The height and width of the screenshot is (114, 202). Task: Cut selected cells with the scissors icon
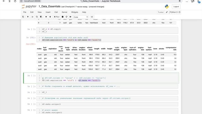coord(33,17)
